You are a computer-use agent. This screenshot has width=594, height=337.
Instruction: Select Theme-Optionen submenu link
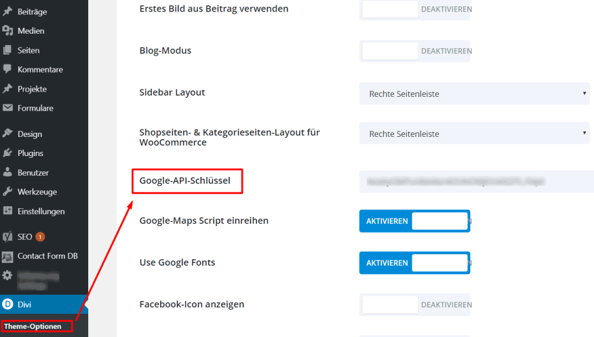[32, 326]
